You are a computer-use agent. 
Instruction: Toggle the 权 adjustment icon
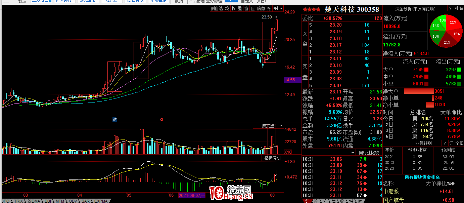pos(233,8)
